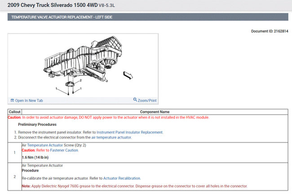Click the Temperature Valve Actuator Replacement header bar
The image size is (292, 195).
(x=148, y=17)
